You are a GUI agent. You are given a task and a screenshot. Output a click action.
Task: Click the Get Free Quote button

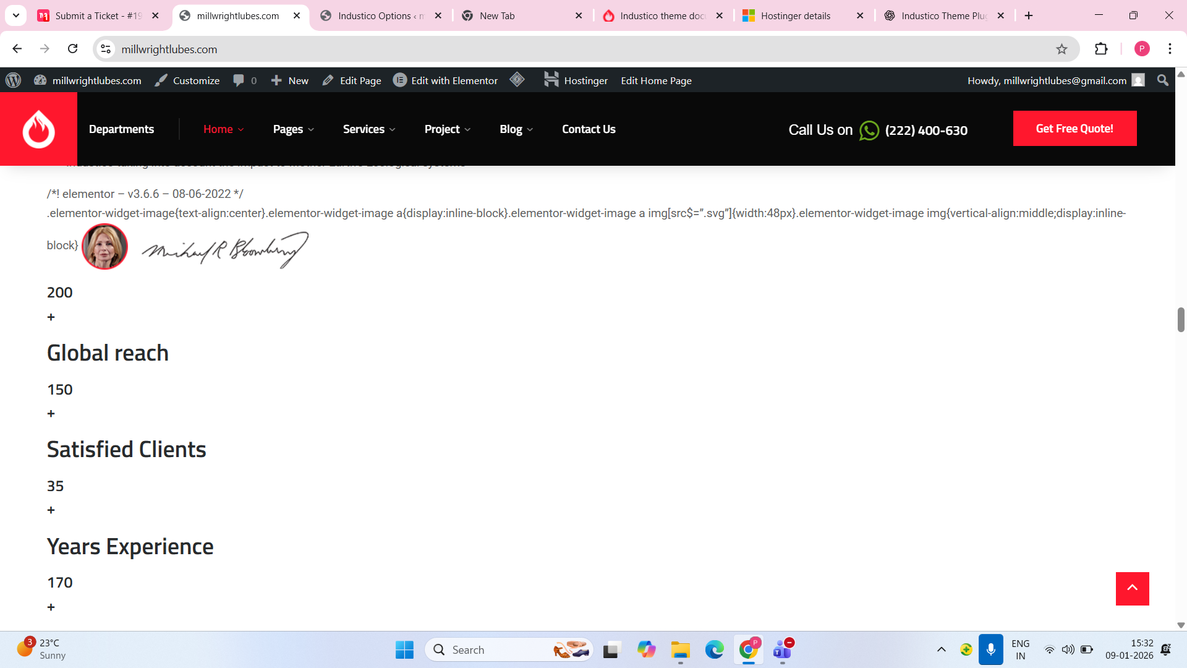tap(1074, 129)
